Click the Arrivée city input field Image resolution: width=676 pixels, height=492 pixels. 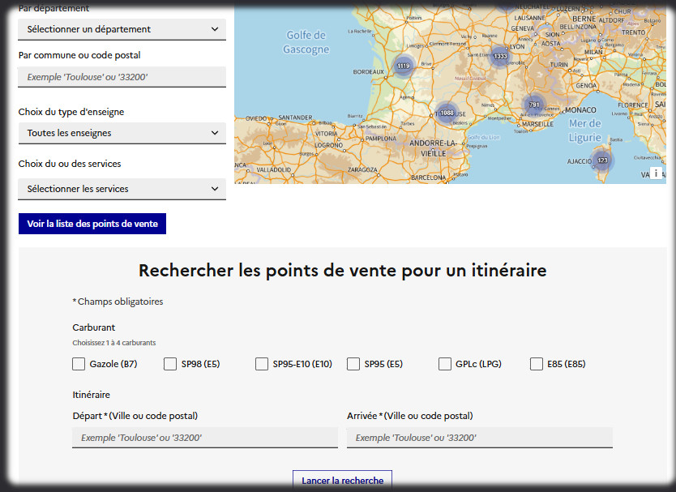coord(479,438)
